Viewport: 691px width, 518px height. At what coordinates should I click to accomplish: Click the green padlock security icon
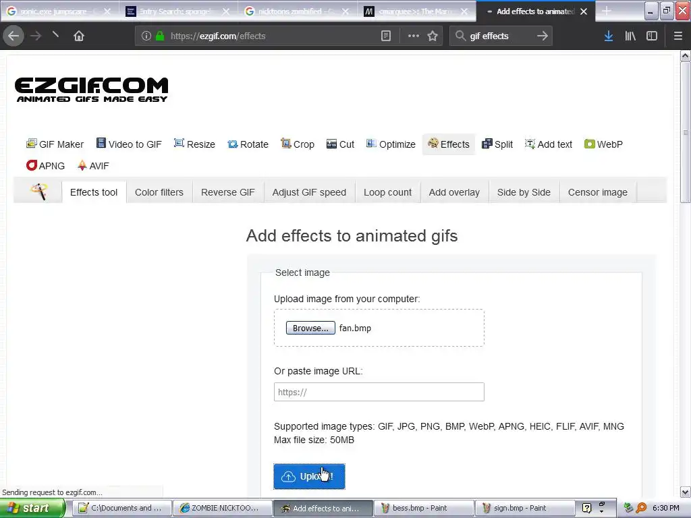160,36
